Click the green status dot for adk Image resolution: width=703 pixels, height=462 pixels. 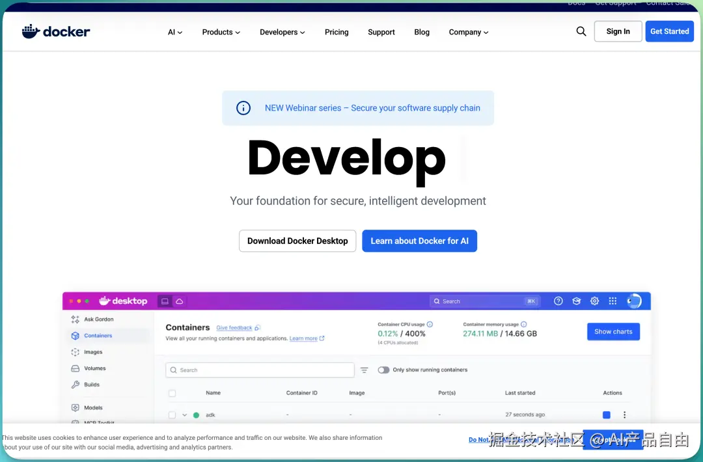pyautogui.click(x=196, y=415)
